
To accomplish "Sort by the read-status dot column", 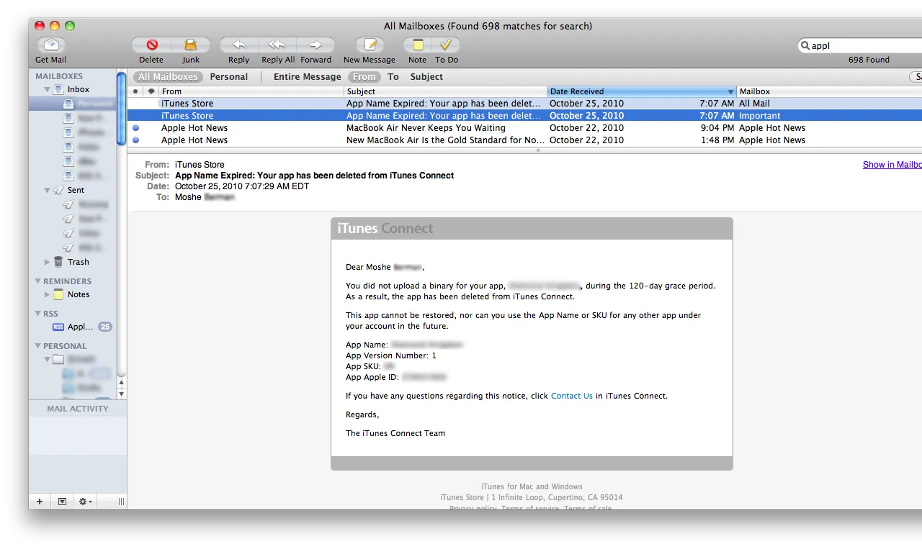I will pos(136,91).
